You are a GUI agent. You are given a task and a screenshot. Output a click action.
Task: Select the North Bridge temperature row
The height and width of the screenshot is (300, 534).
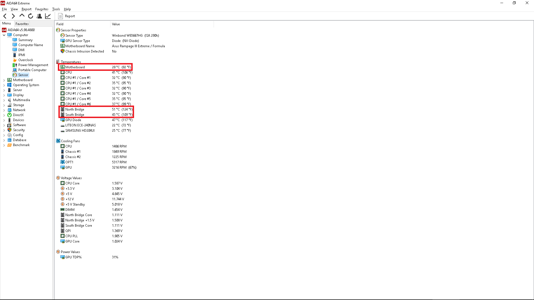click(x=75, y=109)
